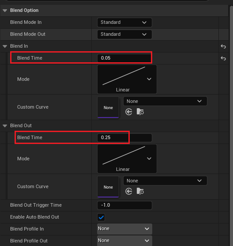Open Blend Mode In dropdown

tap(124, 23)
